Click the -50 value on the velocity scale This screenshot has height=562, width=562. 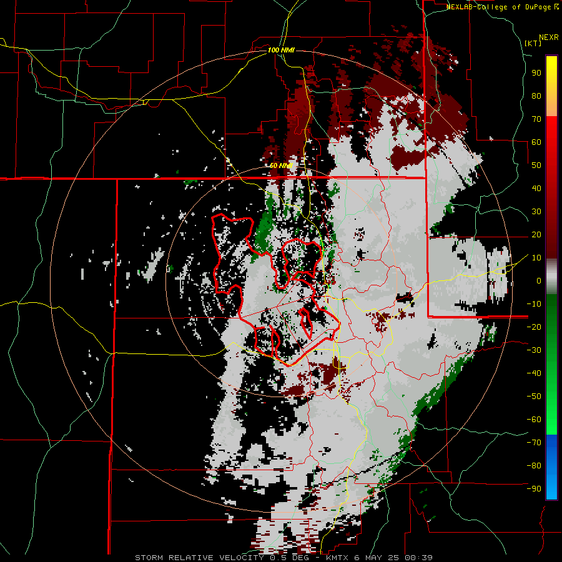pyautogui.click(x=535, y=397)
